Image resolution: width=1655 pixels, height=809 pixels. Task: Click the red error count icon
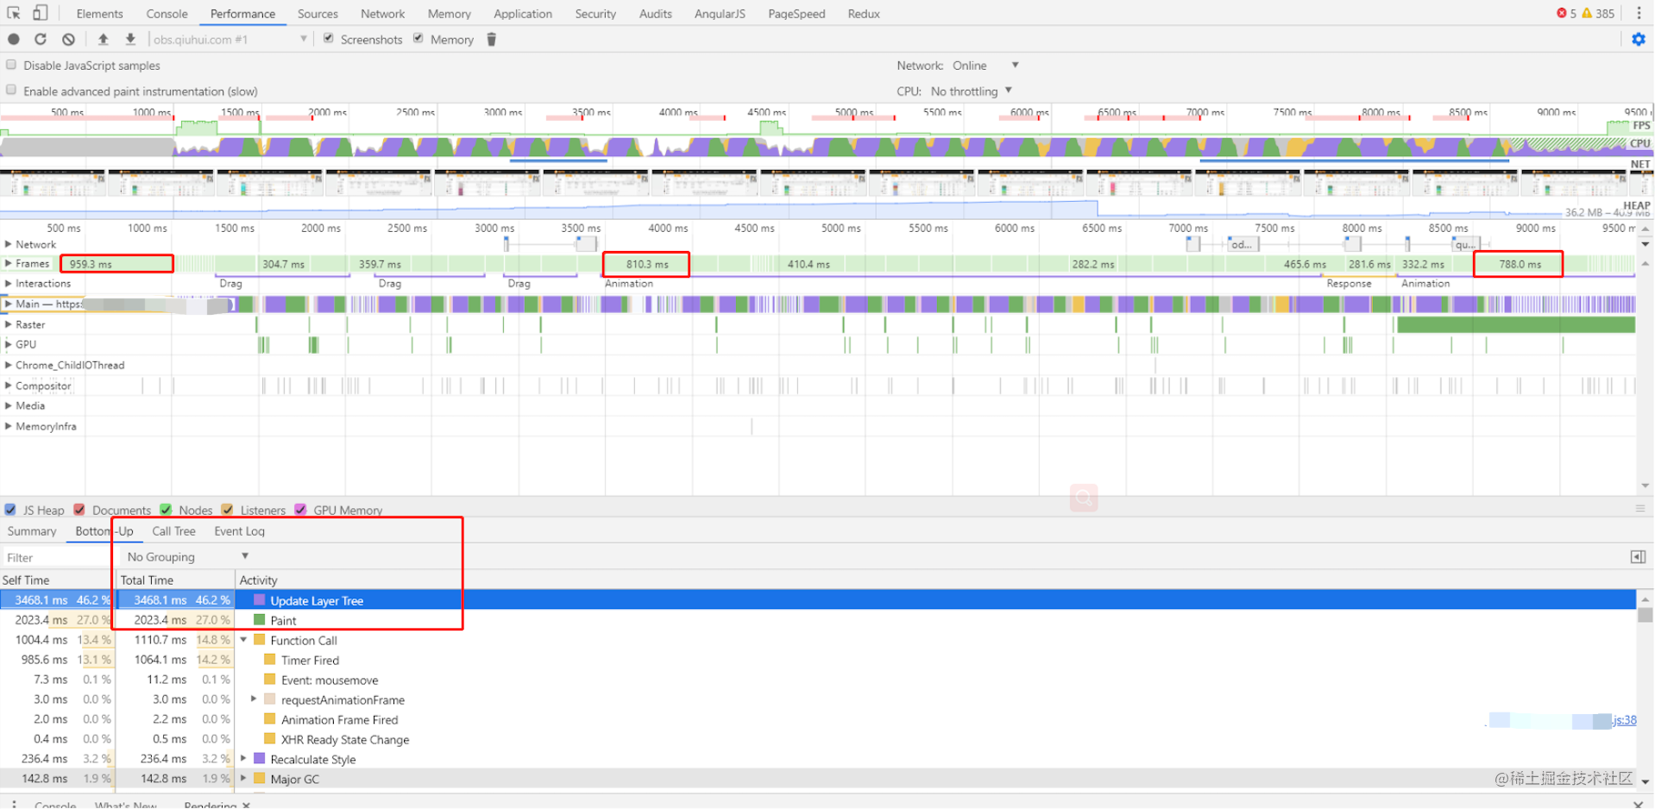[1561, 13]
